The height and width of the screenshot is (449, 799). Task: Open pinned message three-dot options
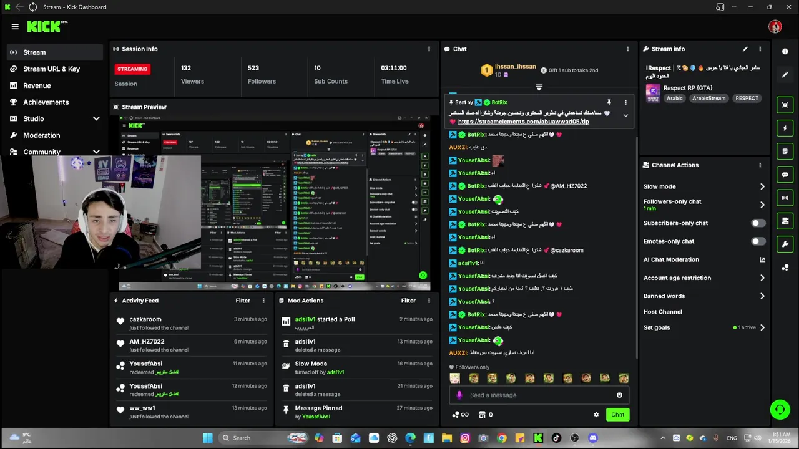(x=625, y=102)
